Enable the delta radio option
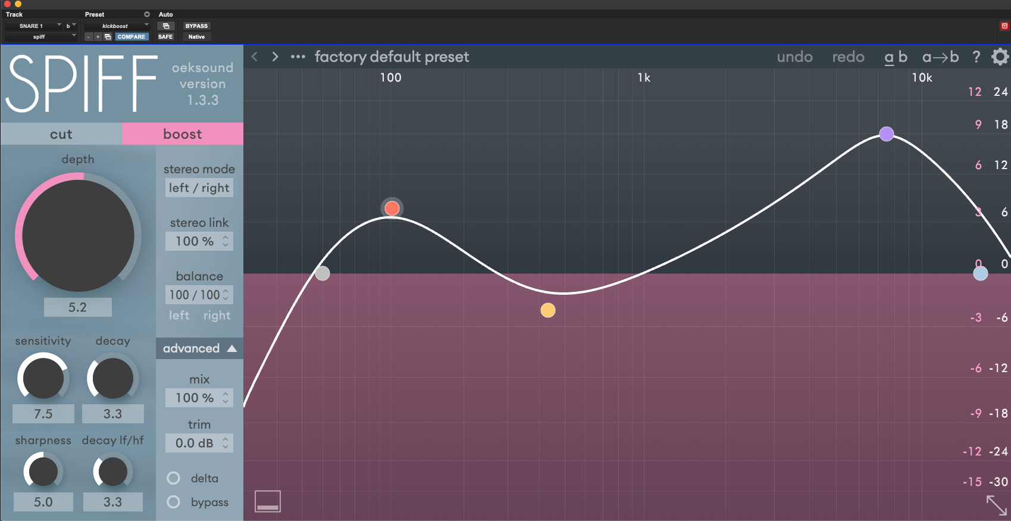Viewport: 1011px width, 521px height. point(174,478)
